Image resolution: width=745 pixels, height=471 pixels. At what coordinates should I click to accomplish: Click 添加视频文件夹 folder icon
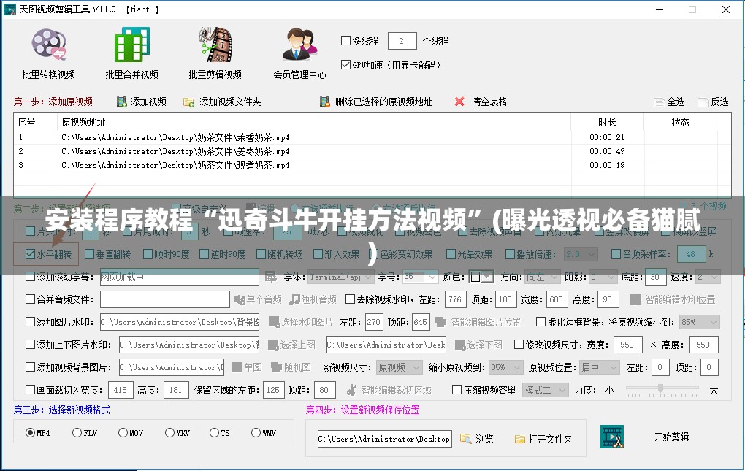(188, 102)
